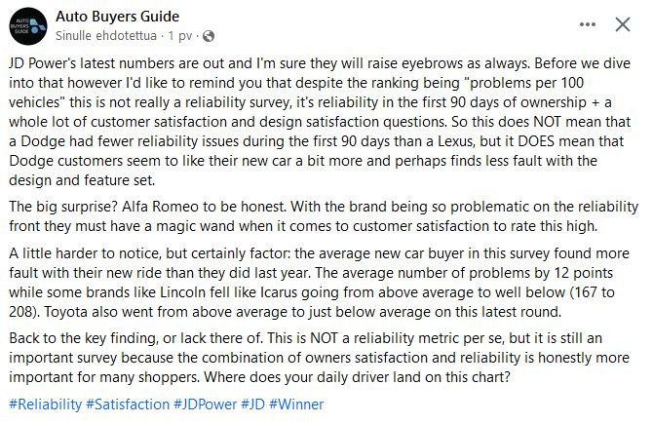The image size is (653, 424).
Task: Open the three-dot post options menu
Action: pyautogui.click(x=587, y=24)
